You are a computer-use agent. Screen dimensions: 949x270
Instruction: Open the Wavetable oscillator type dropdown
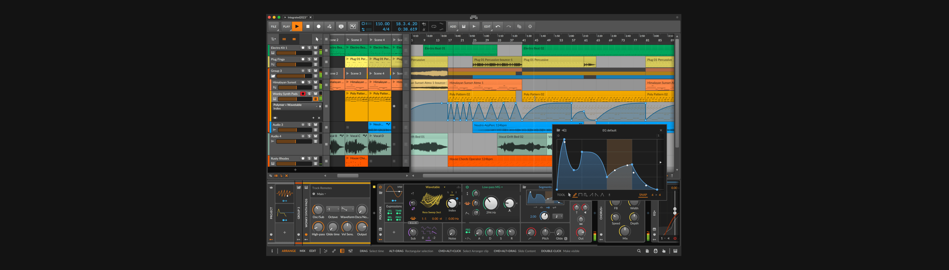tap(435, 187)
